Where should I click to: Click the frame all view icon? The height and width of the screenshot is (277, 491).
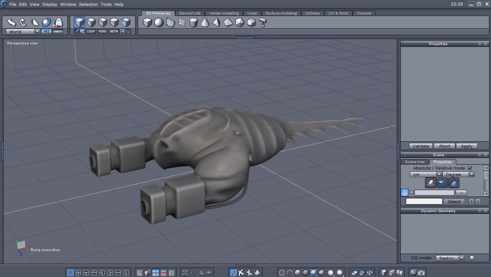(185, 273)
